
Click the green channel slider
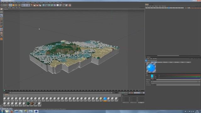pyautogui.click(x=180, y=77)
